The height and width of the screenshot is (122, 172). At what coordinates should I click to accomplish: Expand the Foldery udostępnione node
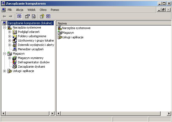click(10, 36)
